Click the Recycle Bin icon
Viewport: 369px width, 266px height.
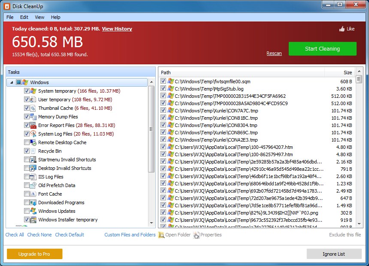tap(33, 151)
